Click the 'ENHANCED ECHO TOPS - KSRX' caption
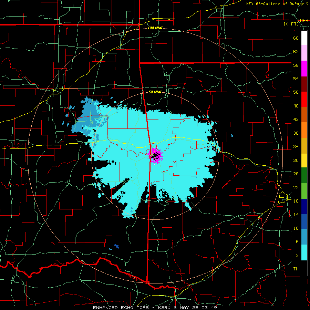310x310 pixels. pyautogui.click(x=131, y=308)
